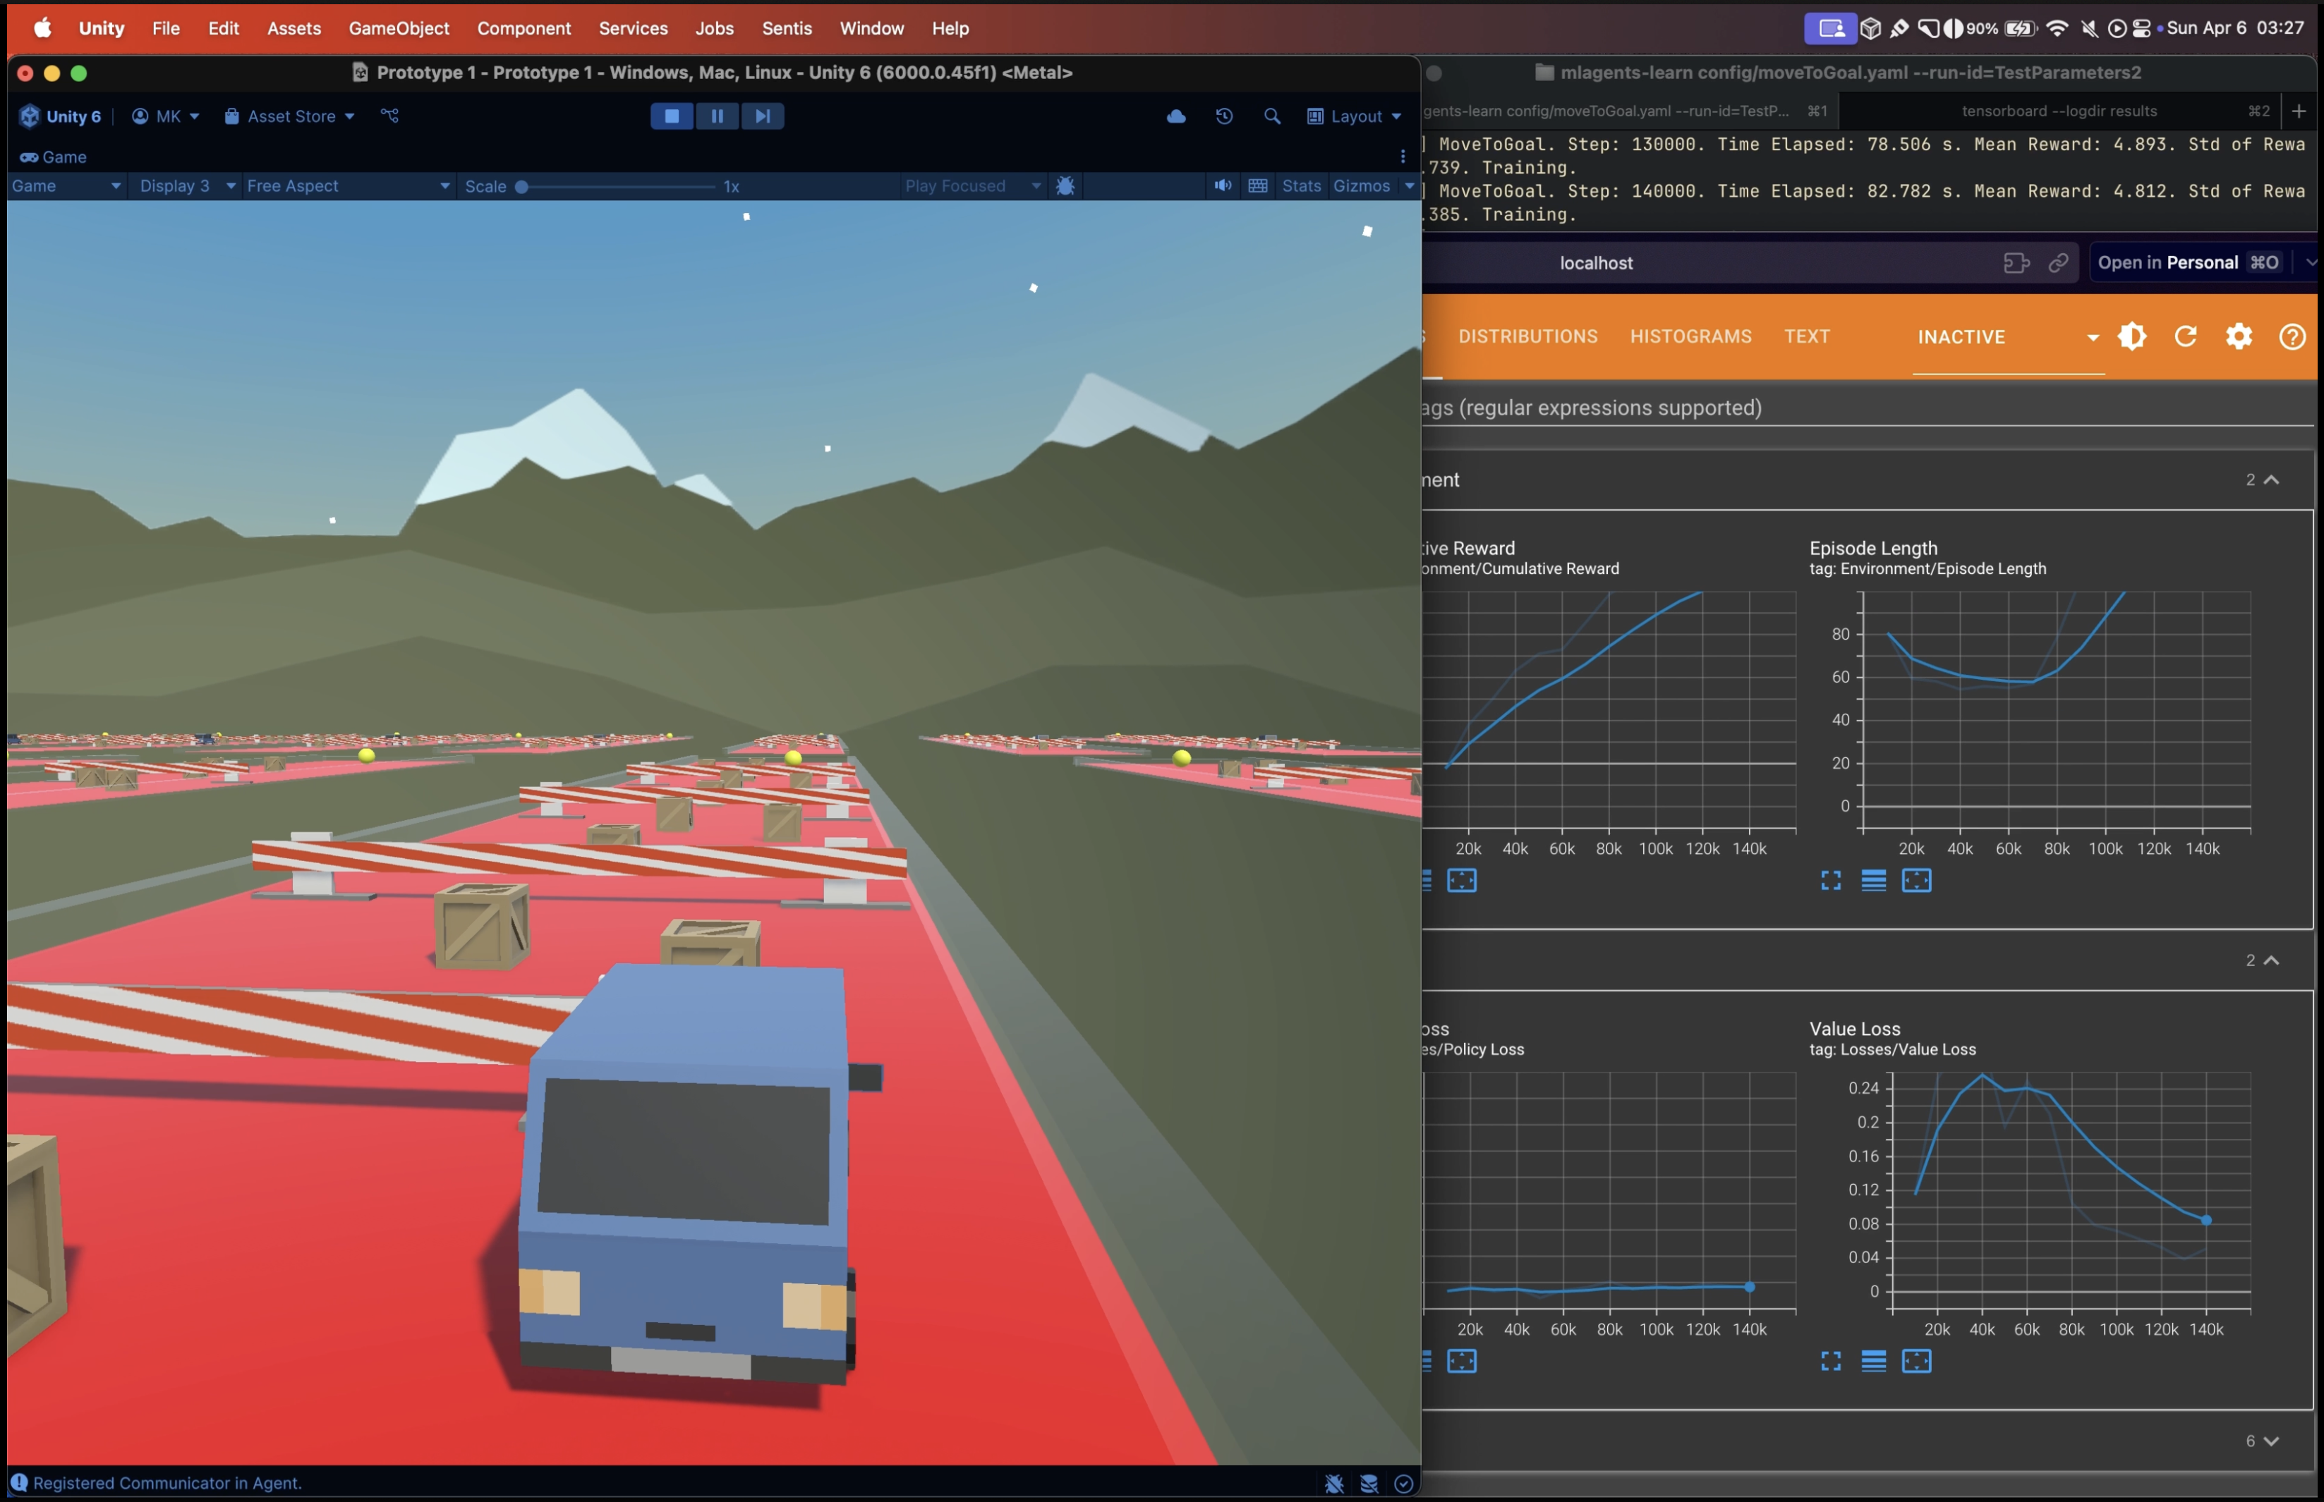Open Unity Cloud services icon
The width and height of the screenshot is (2324, 1502).
tap(1175, 116)
